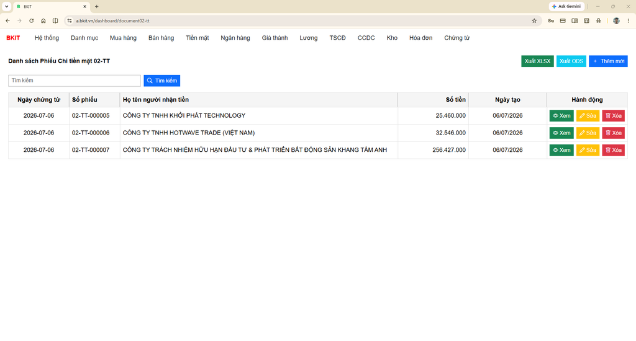This screenshot has width=636, height=341.
Task: Delete voucher 02-TT-000005 with Xóa
Action: click(x=613, y=116)
